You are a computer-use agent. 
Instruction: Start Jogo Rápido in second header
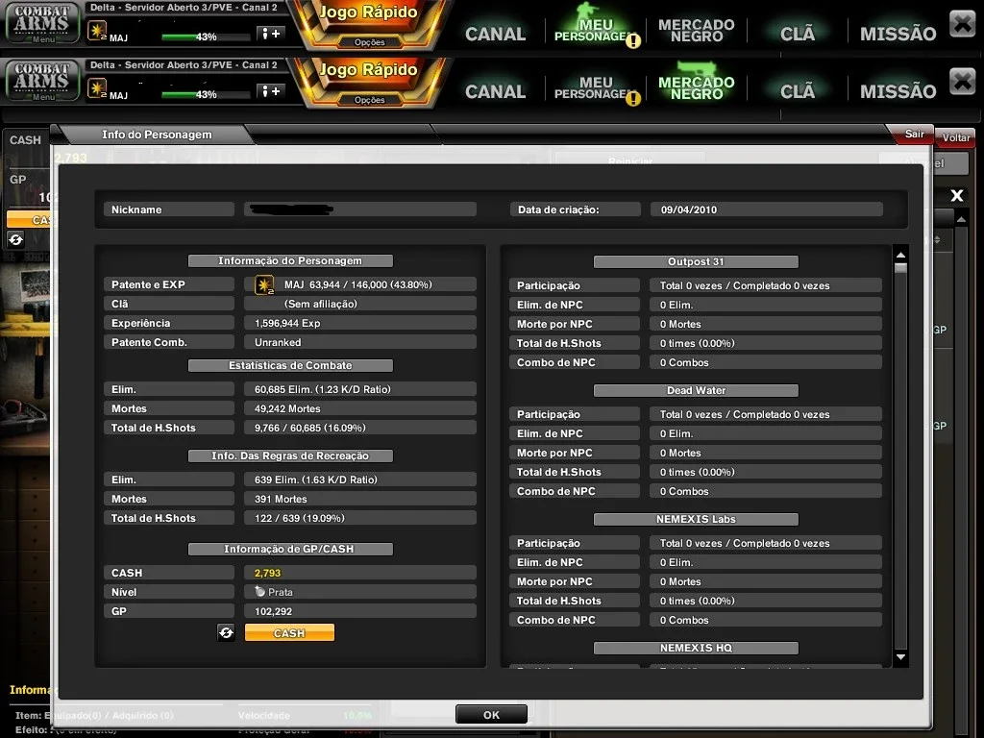pyautogui.click(x=368, y=69)
